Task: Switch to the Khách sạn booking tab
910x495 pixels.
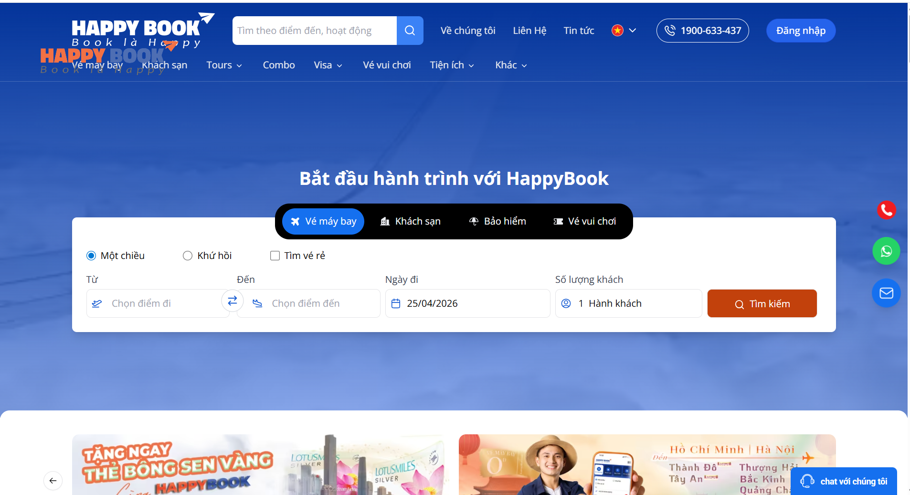Action: 411,221
